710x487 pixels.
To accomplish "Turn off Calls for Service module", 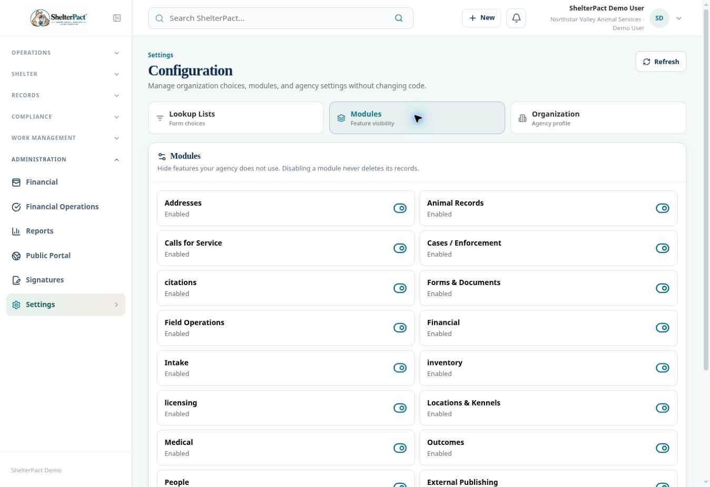I will tap(400, 248).
